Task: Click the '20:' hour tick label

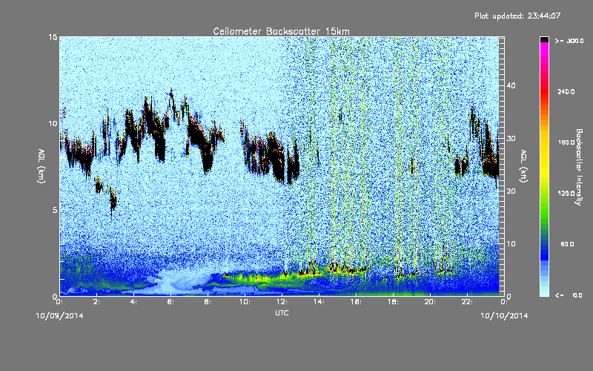Action: [430, 302]
